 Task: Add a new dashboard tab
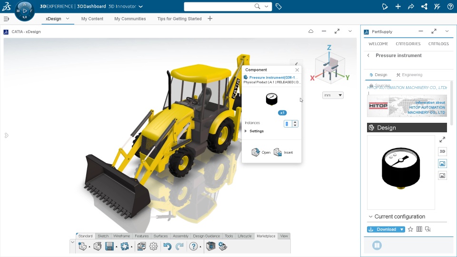click(210, 19)
